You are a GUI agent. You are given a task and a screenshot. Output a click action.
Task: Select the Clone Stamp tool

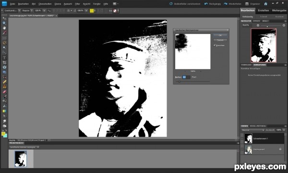click(x=4, y=87)
